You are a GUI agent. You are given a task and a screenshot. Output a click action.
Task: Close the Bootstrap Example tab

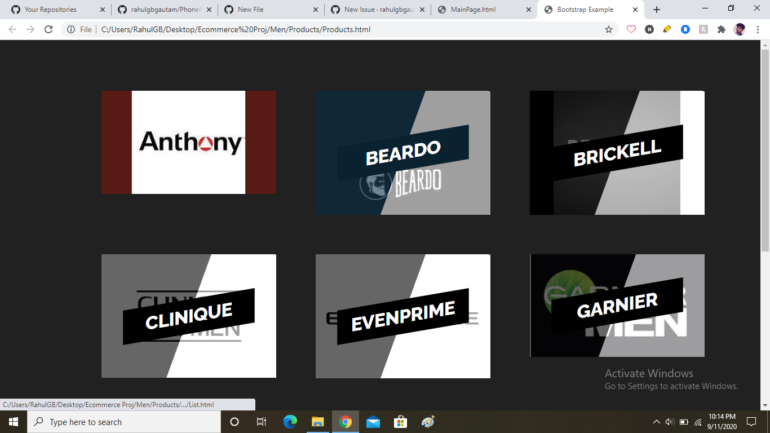click(x=635, y=10)
